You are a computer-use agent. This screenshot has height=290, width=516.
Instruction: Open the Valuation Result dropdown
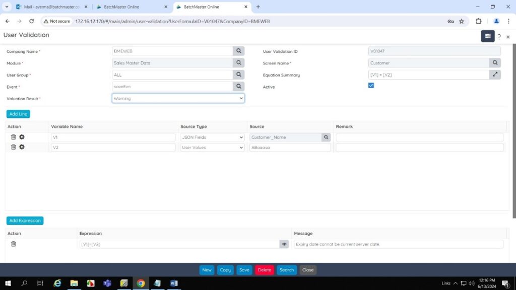[178, 98]
